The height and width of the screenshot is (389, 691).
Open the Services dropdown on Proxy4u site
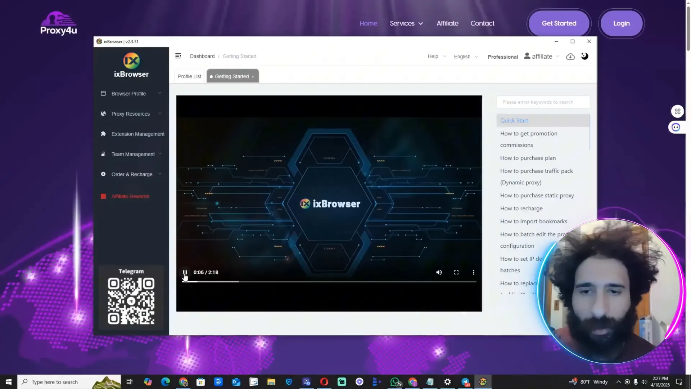pos(406,23)
